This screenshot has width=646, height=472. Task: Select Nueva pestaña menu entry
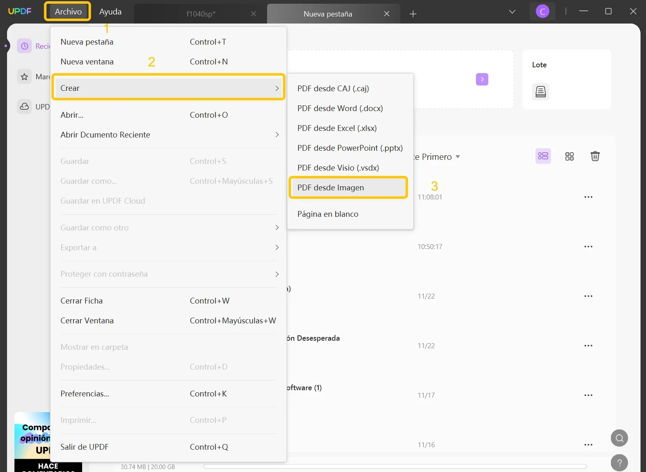click(x=168, y=42)
